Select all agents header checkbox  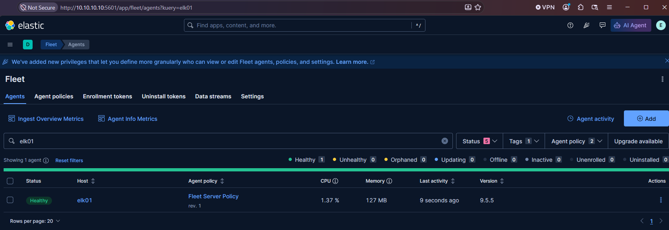[x=10, y=181]
